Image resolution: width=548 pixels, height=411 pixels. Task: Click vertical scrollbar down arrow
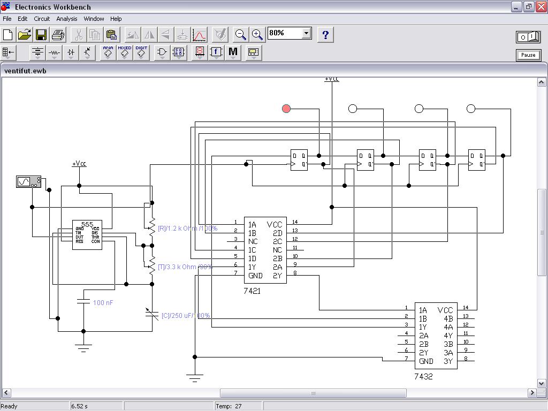(542, 383)
